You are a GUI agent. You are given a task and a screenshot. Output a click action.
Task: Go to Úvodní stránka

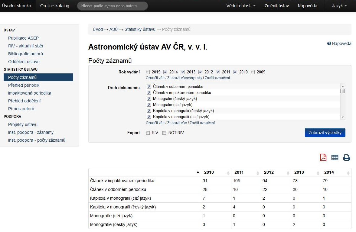[x=17, y=6]
